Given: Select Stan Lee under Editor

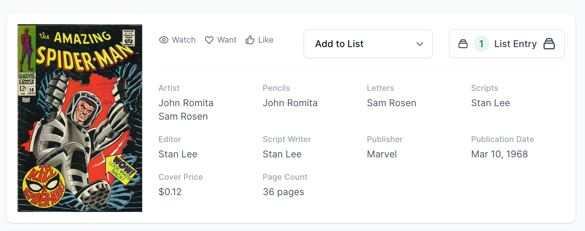Looking at the screenshot, I should [178, 154].
